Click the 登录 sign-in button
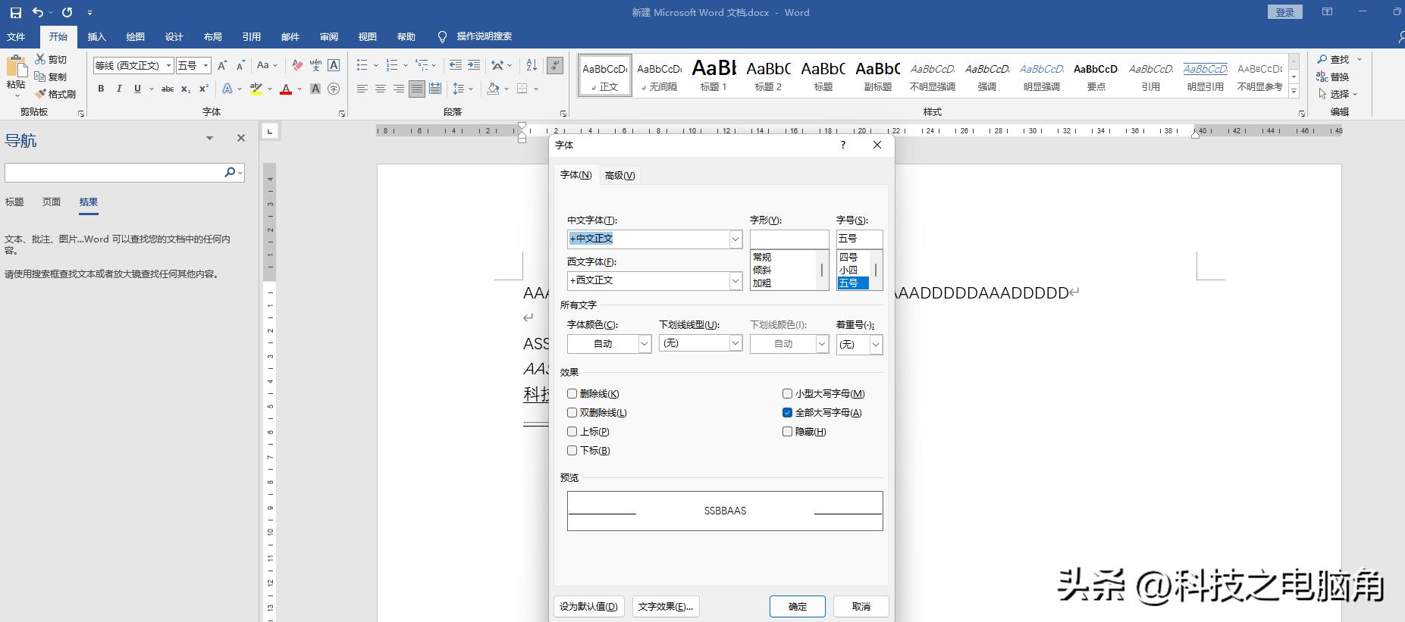1405x622 pixels. coord(1285,12)
